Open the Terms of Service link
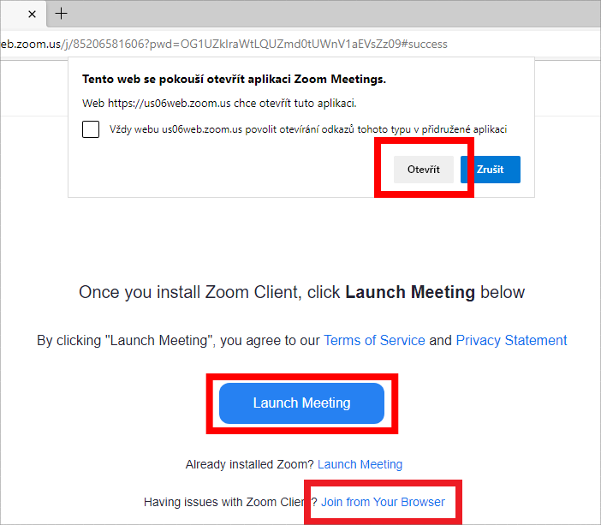The image size is (601, 525). click(374, 340)
